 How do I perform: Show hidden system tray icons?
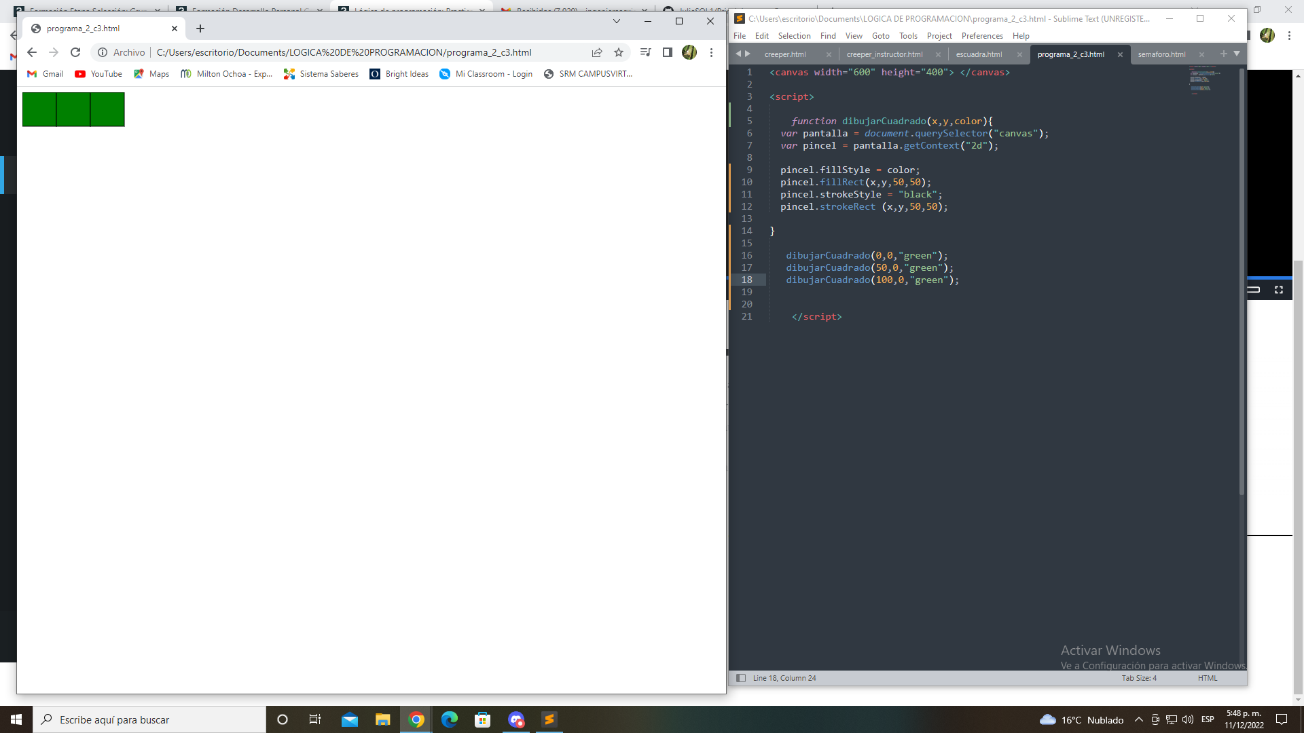pos(1138,719)
